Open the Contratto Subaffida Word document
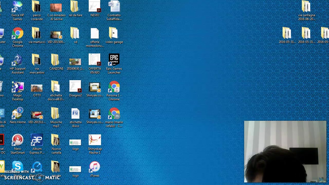Image resolution: width=329 pixels, height=185 pixels. [x=114, y=10]
